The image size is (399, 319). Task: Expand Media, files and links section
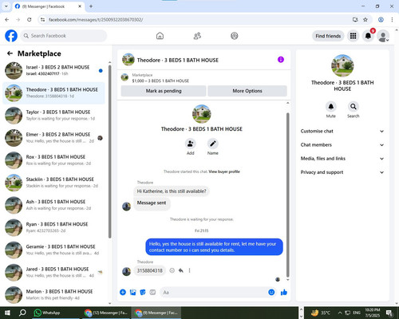342,159
